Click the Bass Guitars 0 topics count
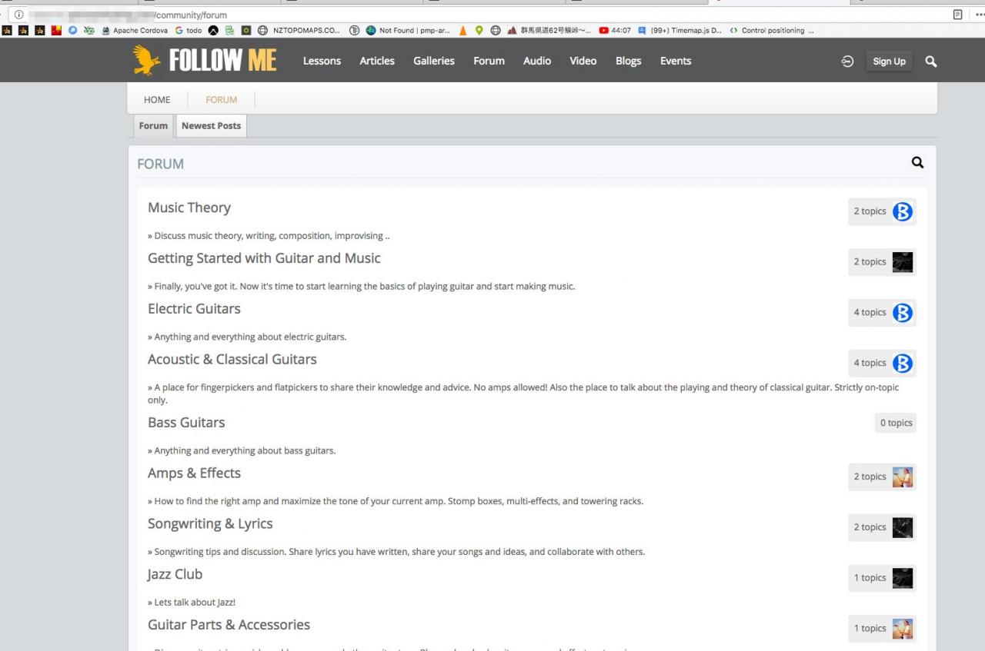 tap(896, 423)
